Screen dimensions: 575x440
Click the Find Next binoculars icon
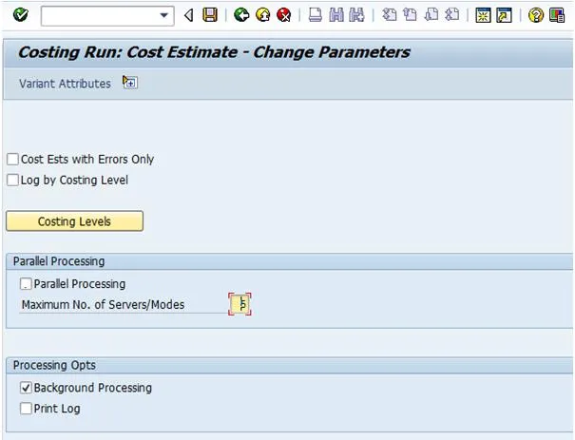point(356,15)
